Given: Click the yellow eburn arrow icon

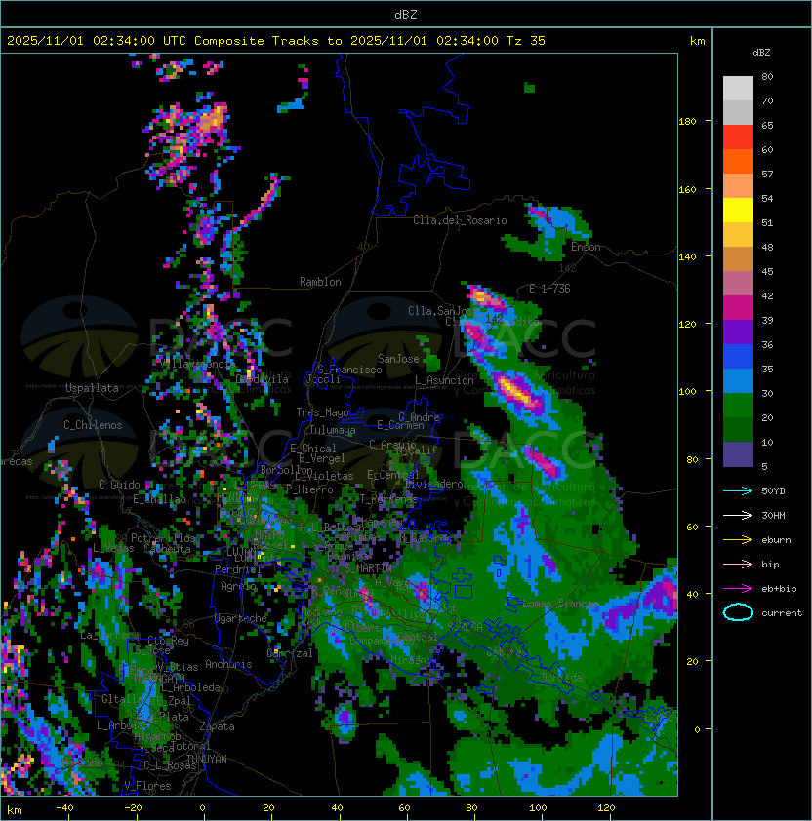Looking at the screenshot, I should click(738, 540).
